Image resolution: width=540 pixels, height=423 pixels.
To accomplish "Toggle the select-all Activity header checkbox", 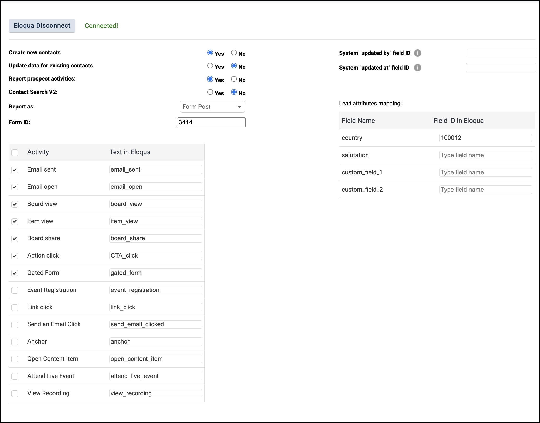I will point(15,152).
